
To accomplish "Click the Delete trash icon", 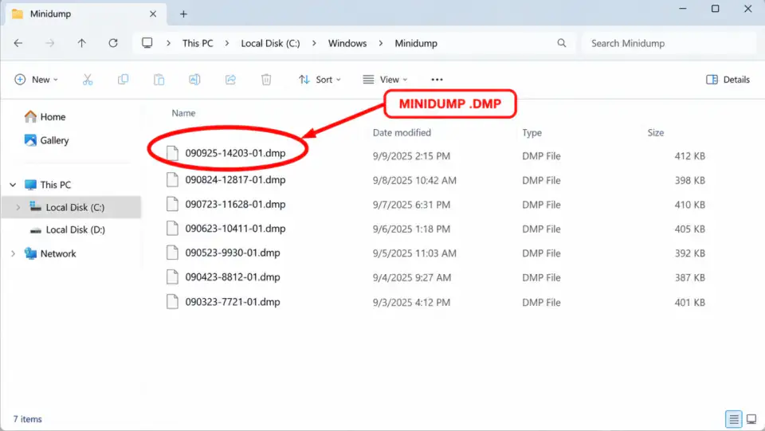I will [266, 80].
